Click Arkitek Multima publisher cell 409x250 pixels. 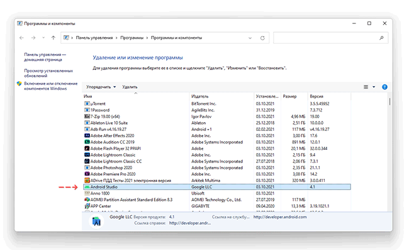click(206, 180)
